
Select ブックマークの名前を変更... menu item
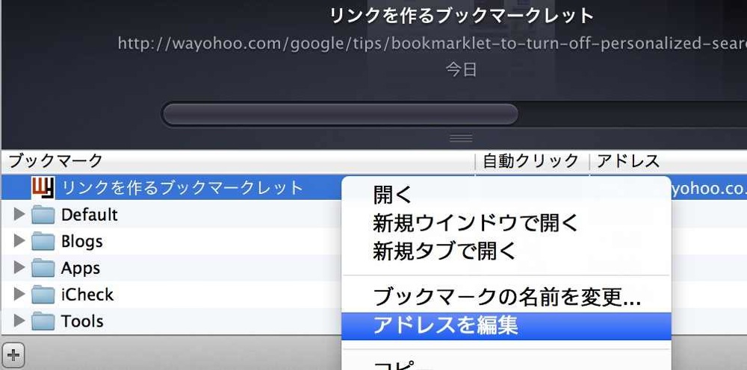pos(506,298)
